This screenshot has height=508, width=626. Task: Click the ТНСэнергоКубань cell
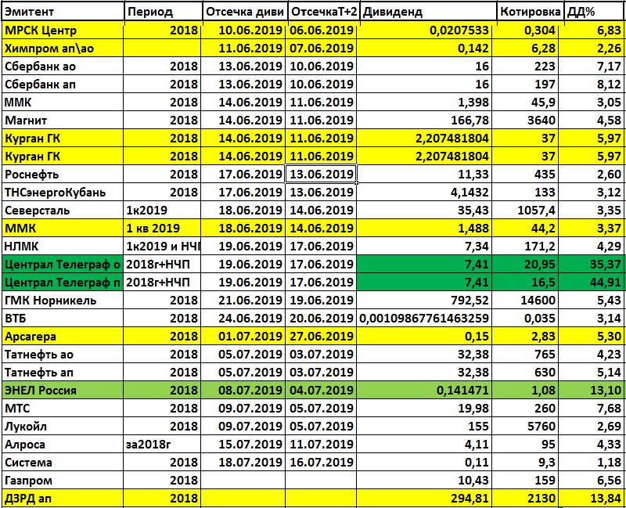(x=63, y=192)
